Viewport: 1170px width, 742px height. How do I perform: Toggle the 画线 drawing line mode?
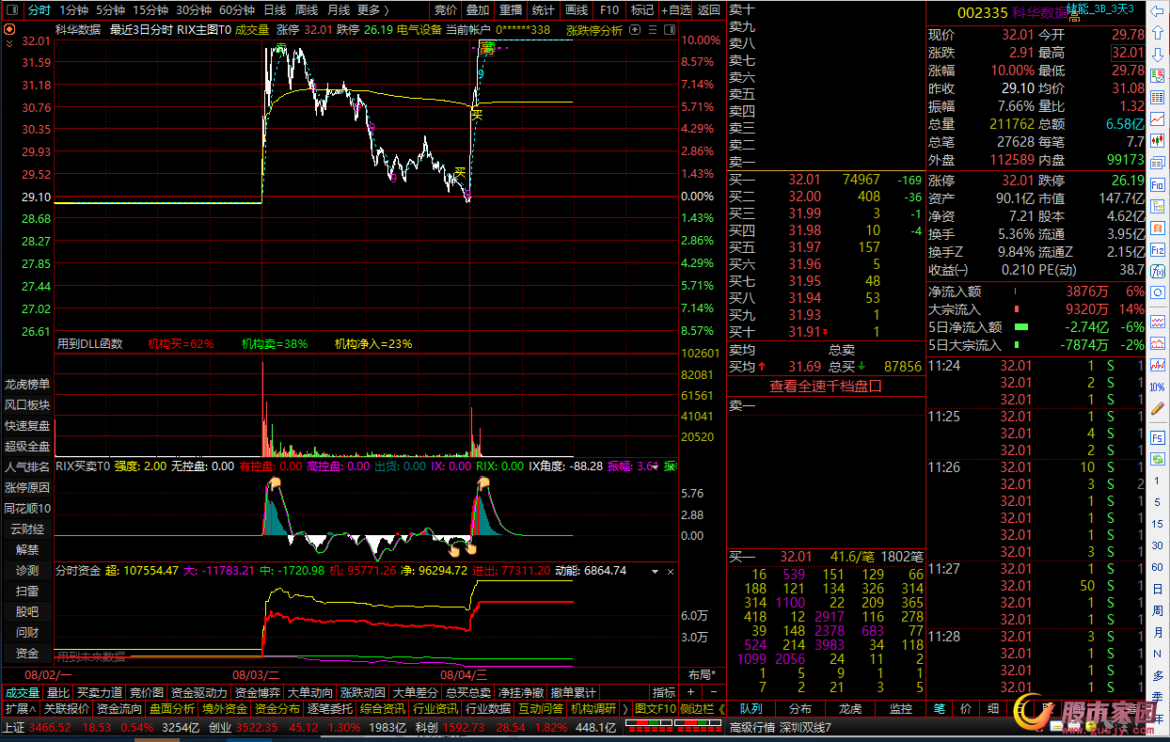577,10
